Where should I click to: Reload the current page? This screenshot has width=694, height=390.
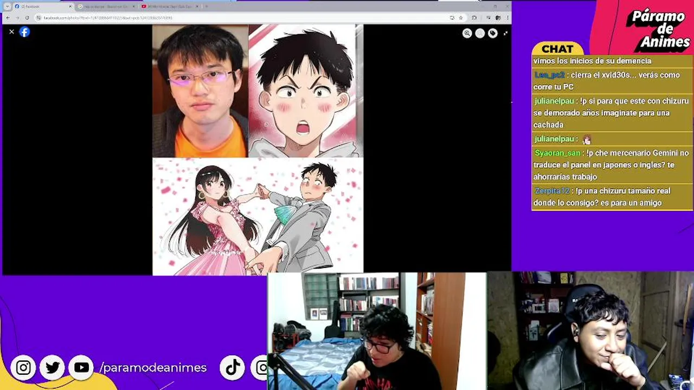[x=27, y=18]
